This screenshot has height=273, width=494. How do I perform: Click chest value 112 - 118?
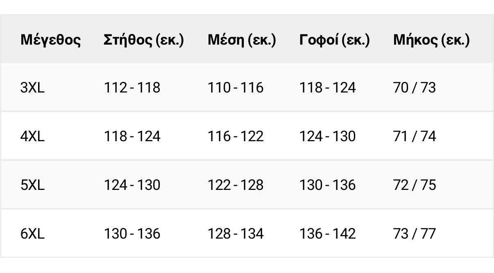[132, 88]
